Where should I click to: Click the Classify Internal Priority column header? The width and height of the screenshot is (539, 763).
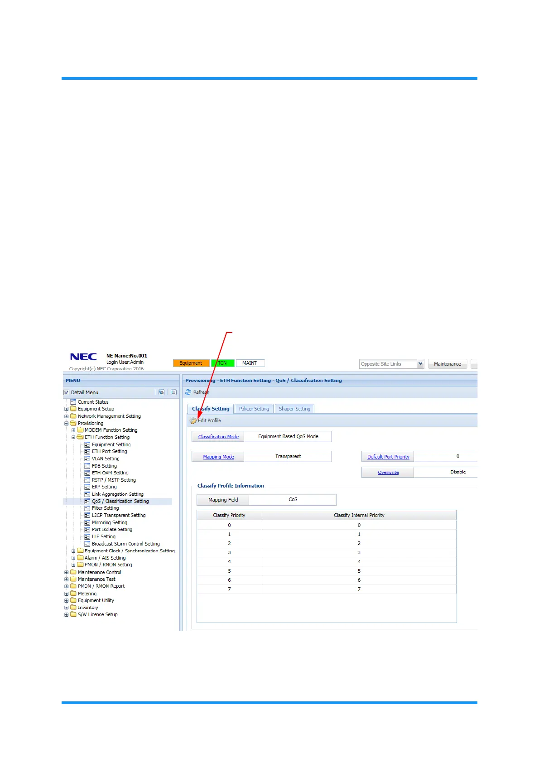click(359, 515)
